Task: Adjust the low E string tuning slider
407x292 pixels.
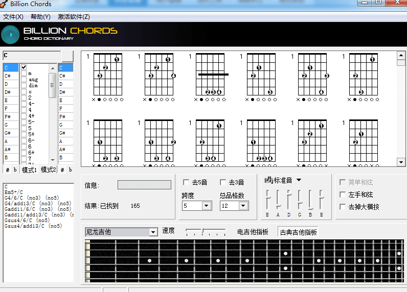Action: [x=267, y=199]
